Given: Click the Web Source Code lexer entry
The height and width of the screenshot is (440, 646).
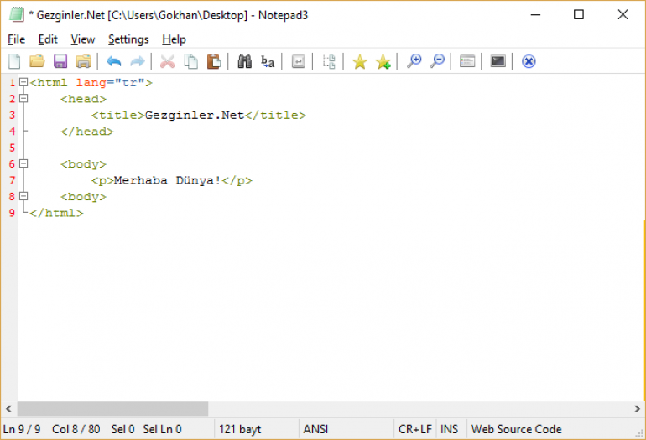Looking at the screenshot, I should [x=516, y=429].
